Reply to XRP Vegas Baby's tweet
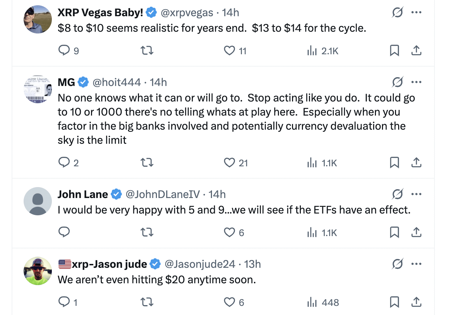 (x=64, y=51)
